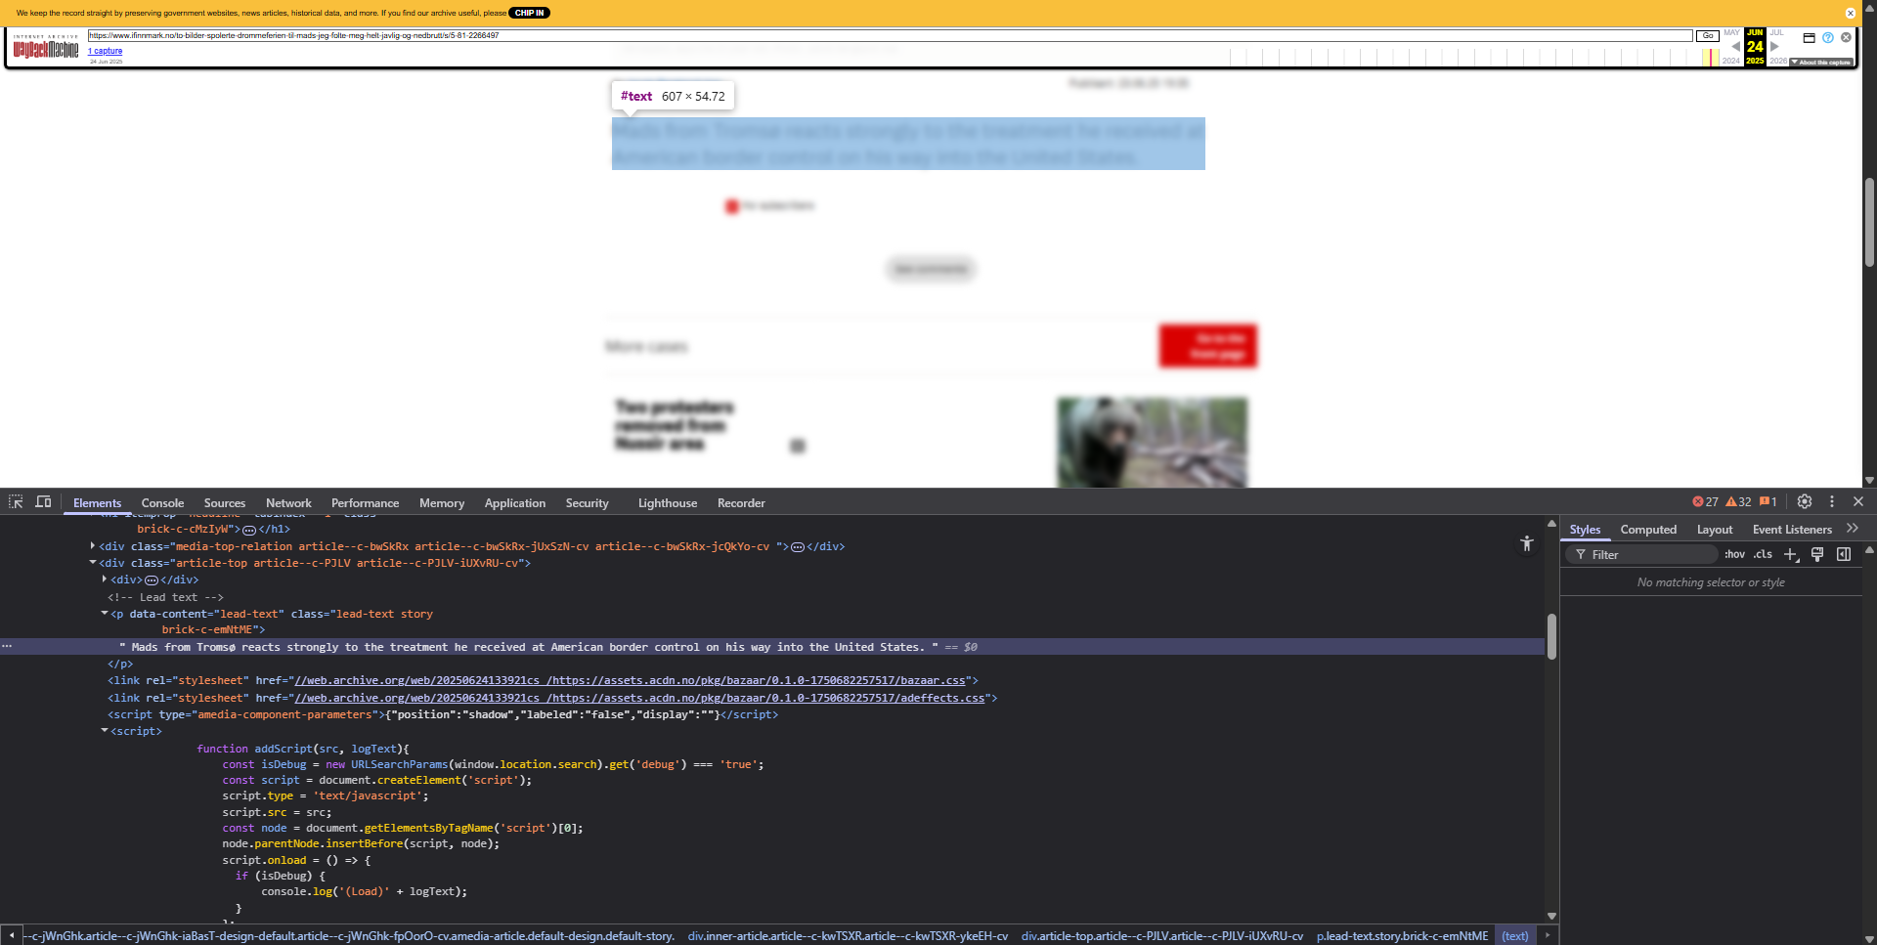Viewport: 1877px width, 945px height.
Task: Expand ellipsis of media-top-relation div
Action: coord(798,547)
